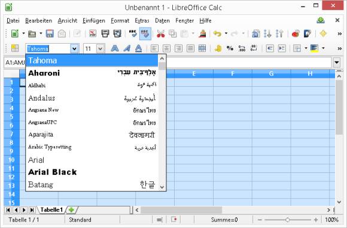Run the Spelling check icon
347x228 pixels.
tap(133, 34)
